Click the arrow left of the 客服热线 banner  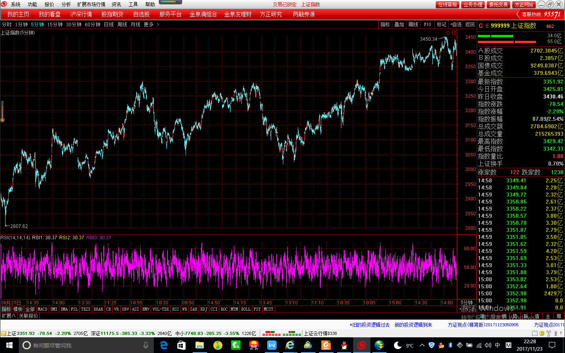(x=519, y=15)
